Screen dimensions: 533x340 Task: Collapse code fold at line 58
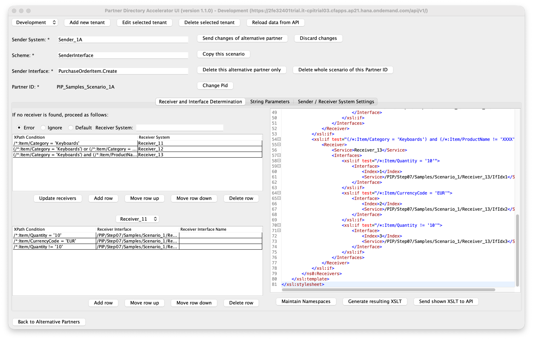point(279,161)
